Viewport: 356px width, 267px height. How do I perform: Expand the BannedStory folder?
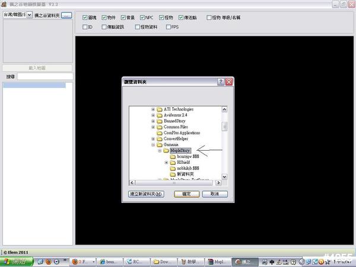pos(153,121)
